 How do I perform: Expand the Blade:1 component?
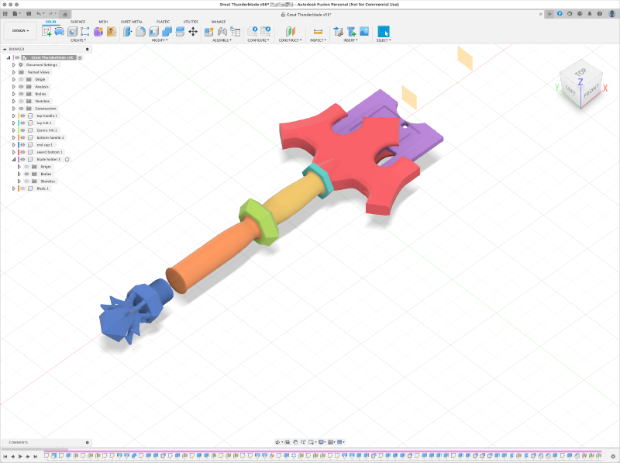[x=14, y=188]
